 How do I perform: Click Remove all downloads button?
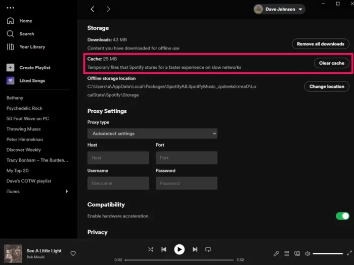[x=320, y=44]
